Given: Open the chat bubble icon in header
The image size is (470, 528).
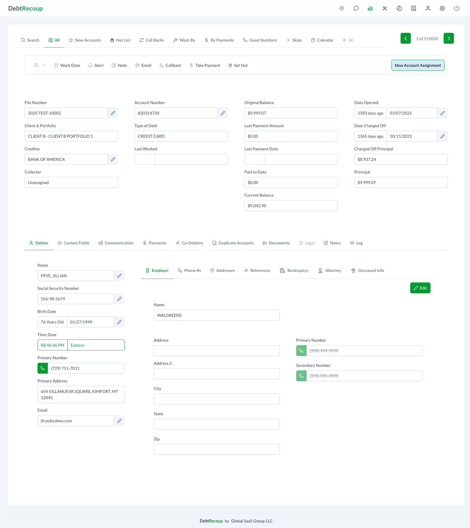Looking at the screenshot, I should point(356,8).
